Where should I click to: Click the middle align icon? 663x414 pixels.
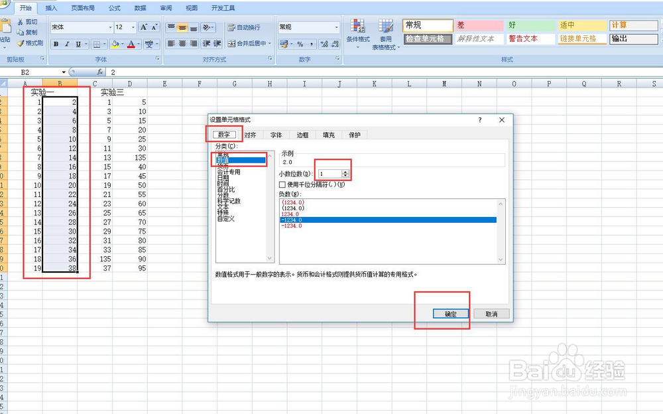tap(182, 27)
